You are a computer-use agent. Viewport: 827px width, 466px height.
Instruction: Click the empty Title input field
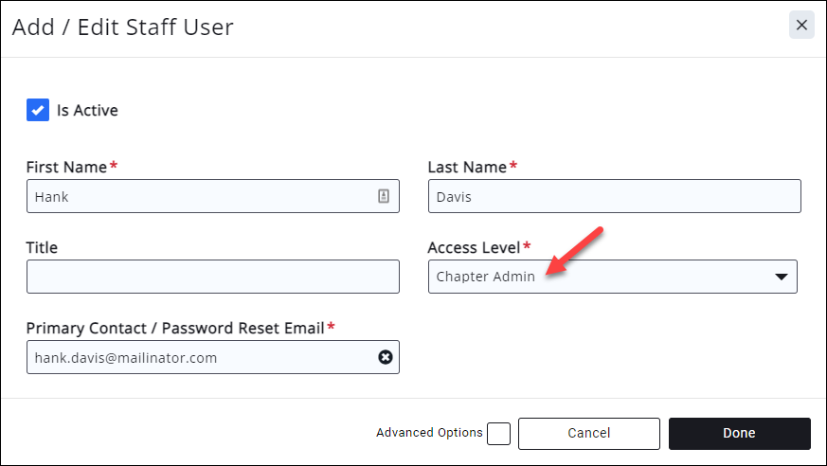tap(213, 277)
